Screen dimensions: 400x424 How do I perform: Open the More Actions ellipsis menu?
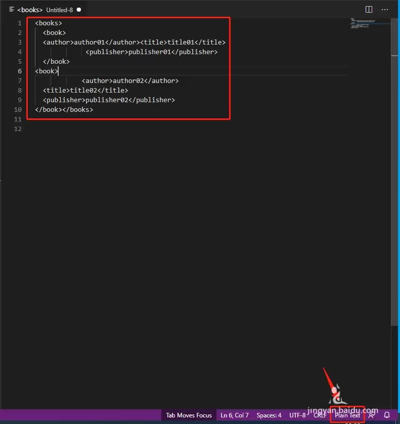pos(385,10)
